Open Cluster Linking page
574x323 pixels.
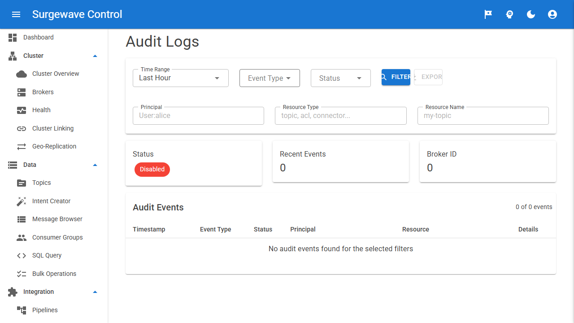point(54,129)
